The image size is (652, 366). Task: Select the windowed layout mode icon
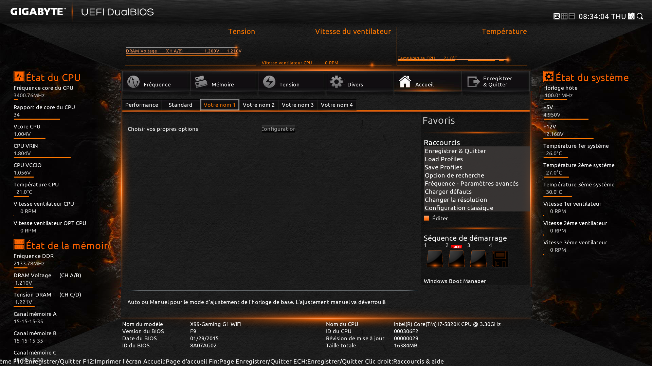pyautogui.click(x=572, y=16)
